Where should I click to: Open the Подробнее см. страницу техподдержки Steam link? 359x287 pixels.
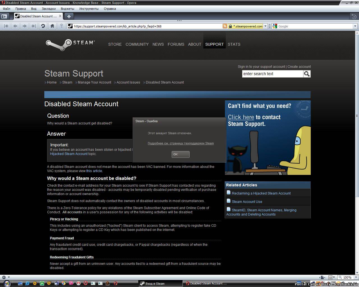point(181,143)
